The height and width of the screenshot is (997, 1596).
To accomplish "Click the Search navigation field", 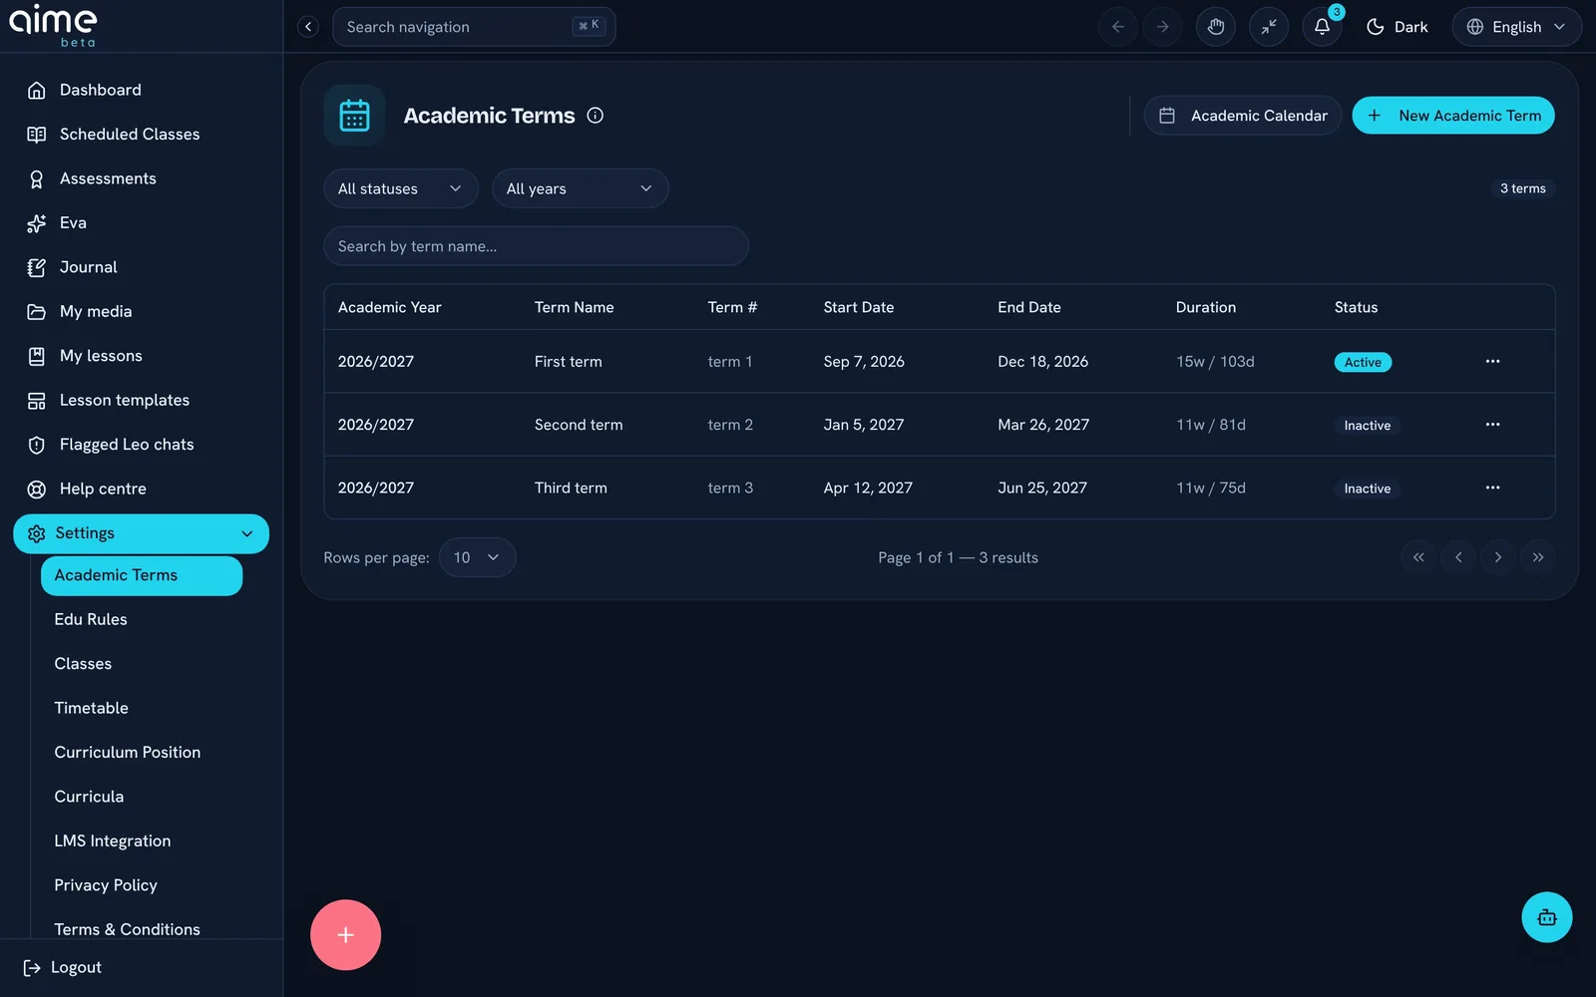I will [474, 27].
